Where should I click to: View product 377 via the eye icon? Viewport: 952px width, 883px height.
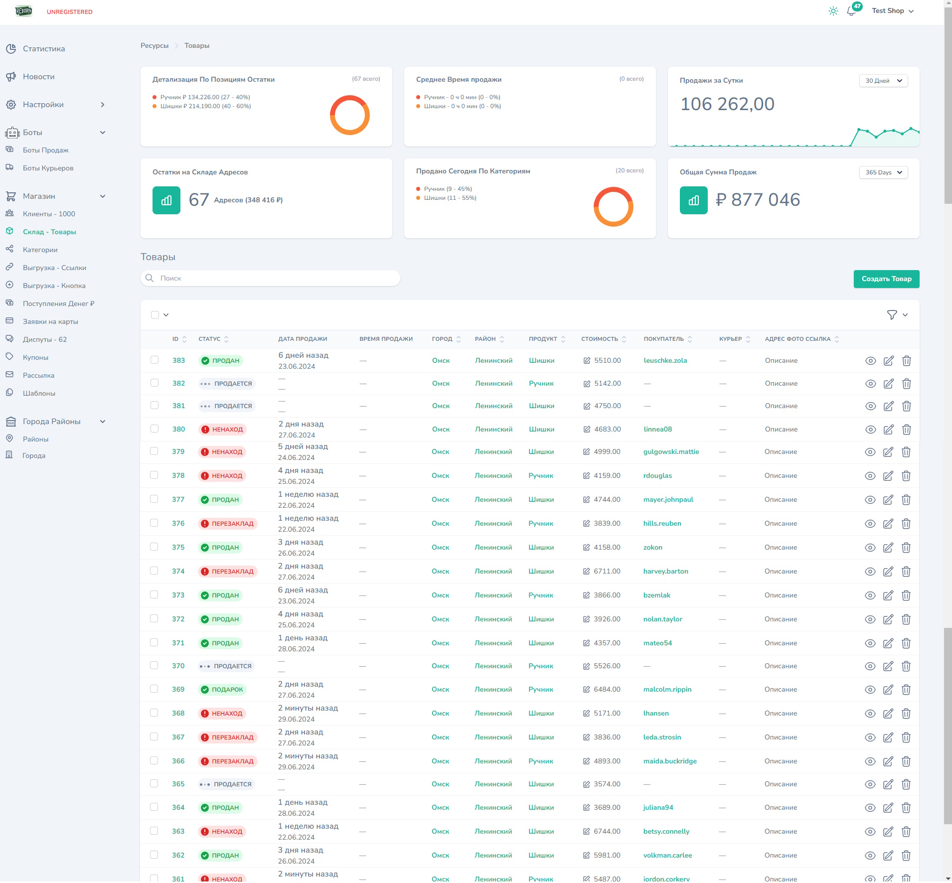click(x=870, y=500)
